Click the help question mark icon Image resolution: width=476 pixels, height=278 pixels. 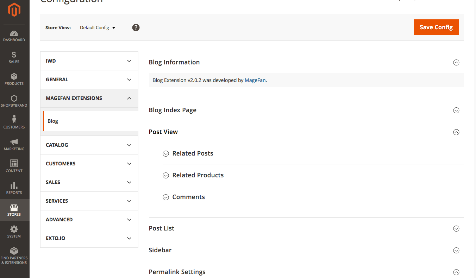tap(136, 27)
